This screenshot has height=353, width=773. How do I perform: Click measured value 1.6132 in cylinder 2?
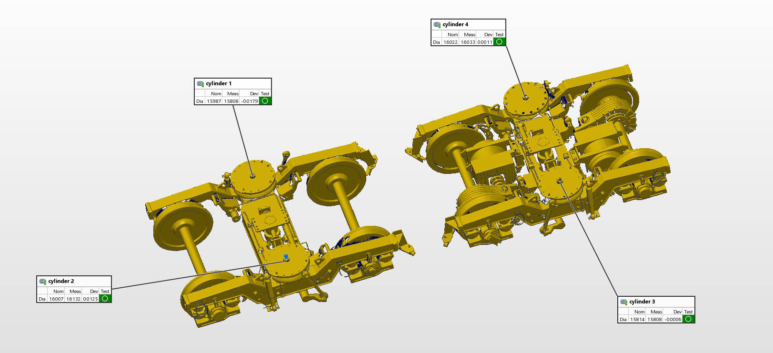[73, 299]
